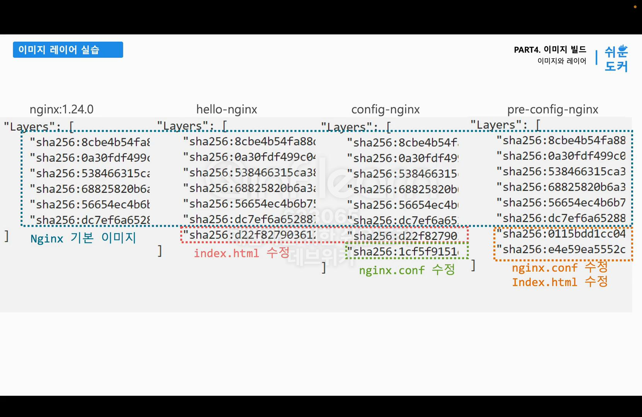
Task: Click sha256:e4e59ea5552c in pre-config-nginx column
Action: (x=561, y=249)
